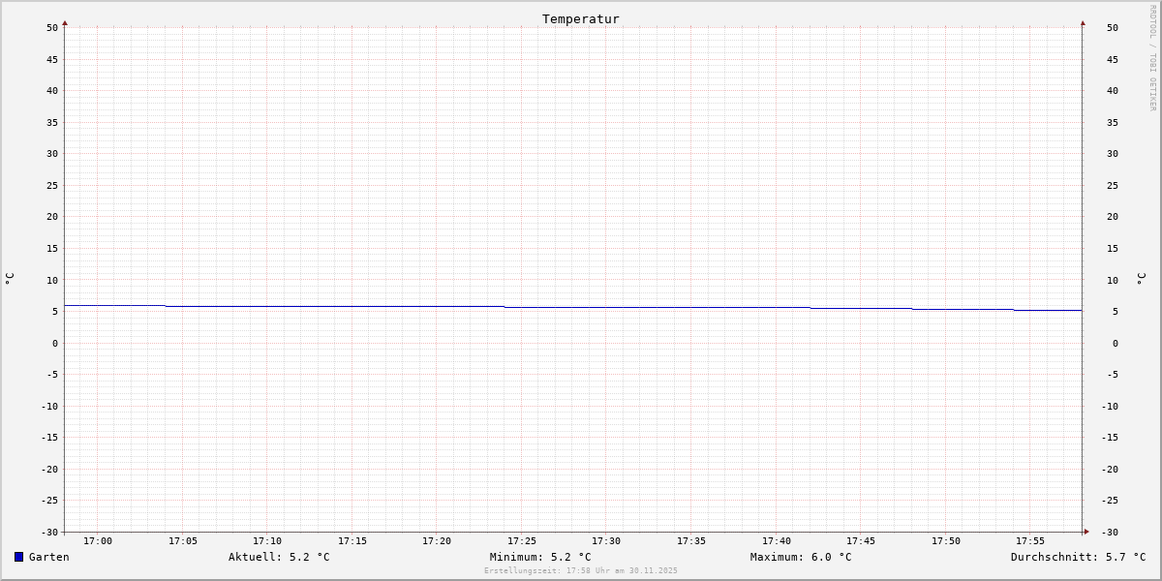The width and height of the screenshot is (1162, 581).
Task: Click the left °C axis unit label
Action: click(x=10, y=278)
